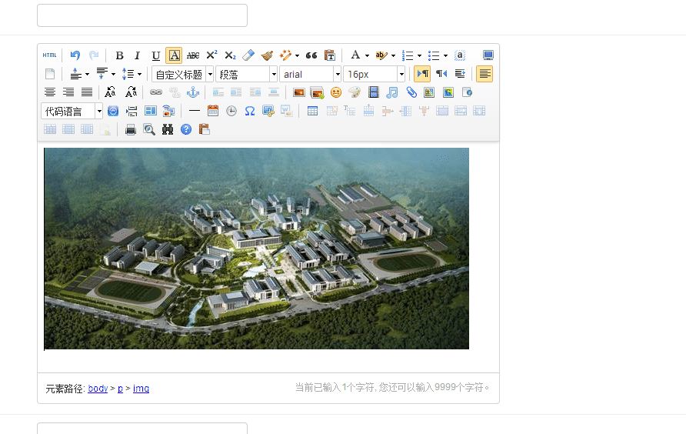Open multi-image insert dialog
This screenshot has height=434, width=686.
[x=317, y=92]
